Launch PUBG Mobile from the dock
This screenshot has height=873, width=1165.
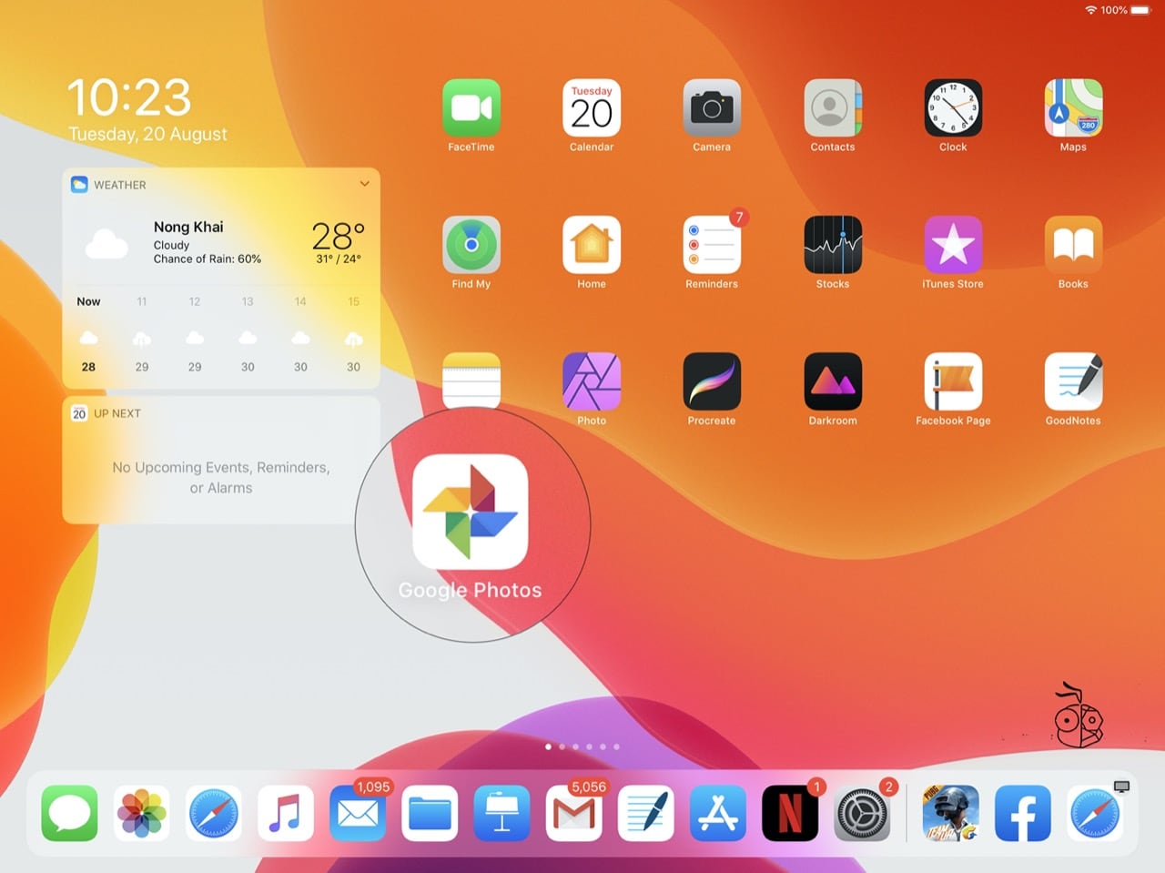coord(951,813)
